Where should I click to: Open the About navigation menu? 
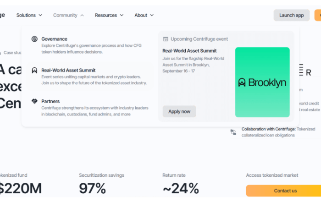tap(144, 15)
